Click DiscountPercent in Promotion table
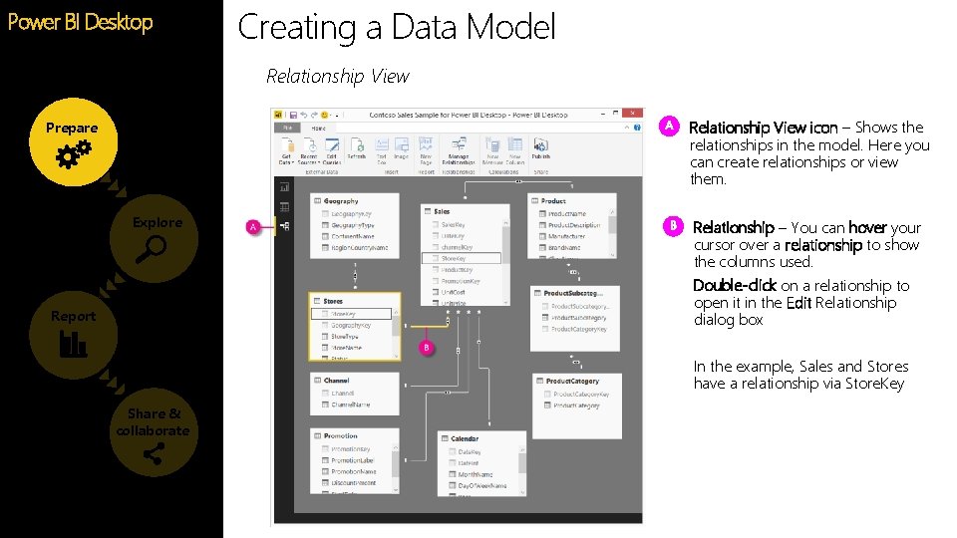This screenshot has height=538, width=957. click(x=351, y=482)
